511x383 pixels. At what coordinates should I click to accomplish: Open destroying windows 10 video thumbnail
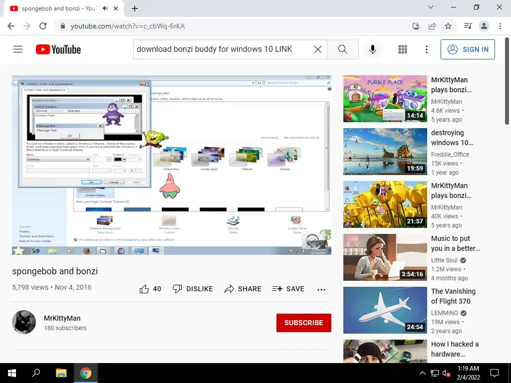click(x=385, y=152)
